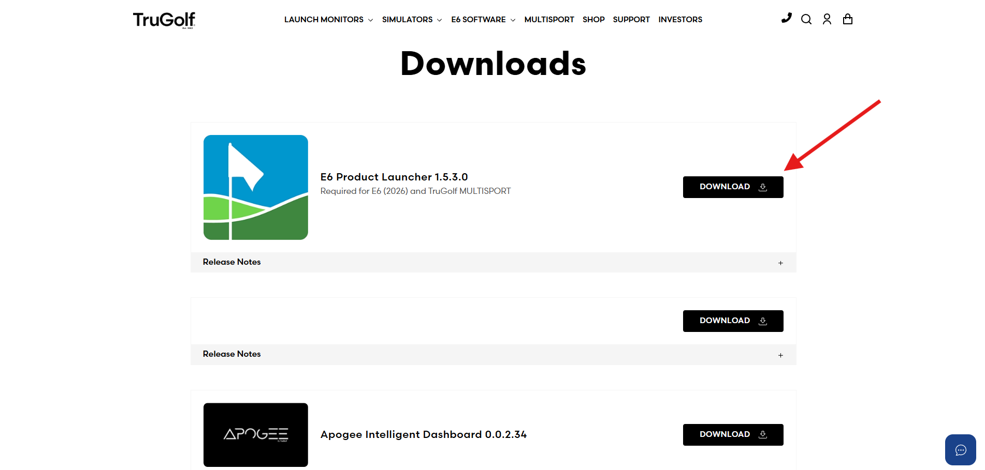Expand the Launch Monitors menu

(x=329, y=20)
